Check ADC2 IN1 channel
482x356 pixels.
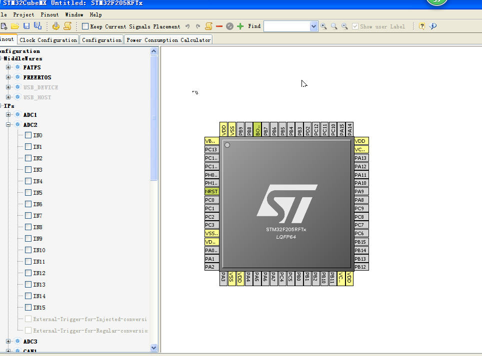tap(28, 146)
